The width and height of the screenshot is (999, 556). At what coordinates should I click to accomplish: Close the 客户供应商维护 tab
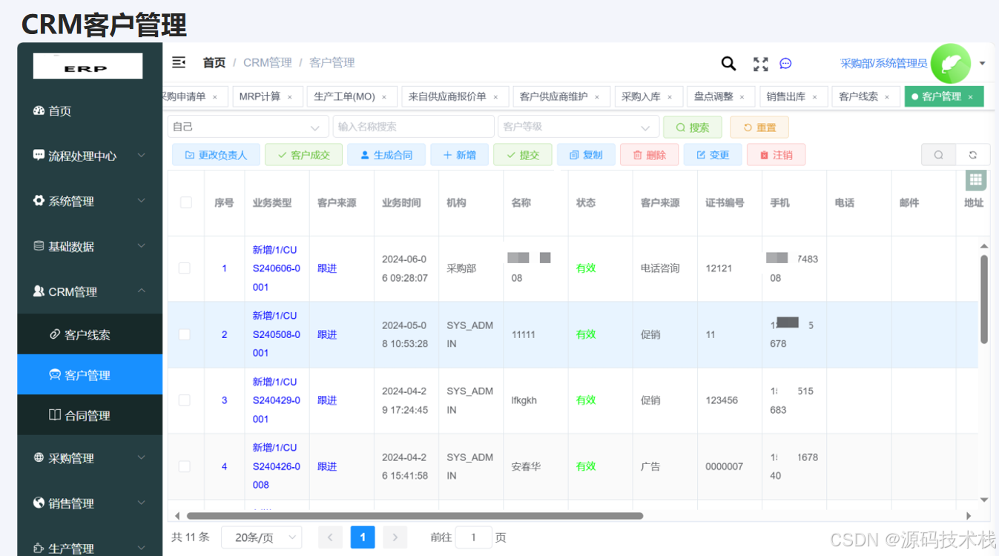point(597,97)
